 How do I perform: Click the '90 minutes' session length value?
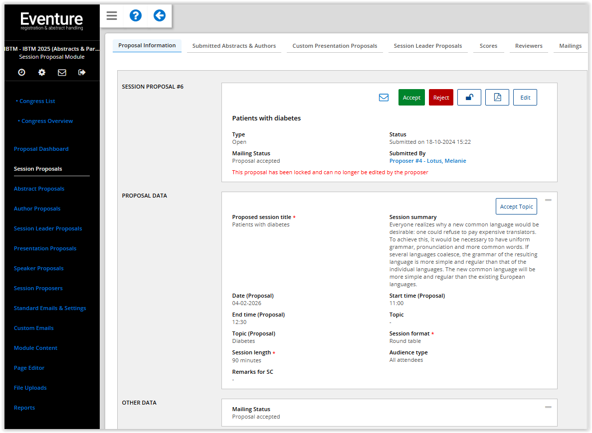pyautogui.click(x=246, y=361)
